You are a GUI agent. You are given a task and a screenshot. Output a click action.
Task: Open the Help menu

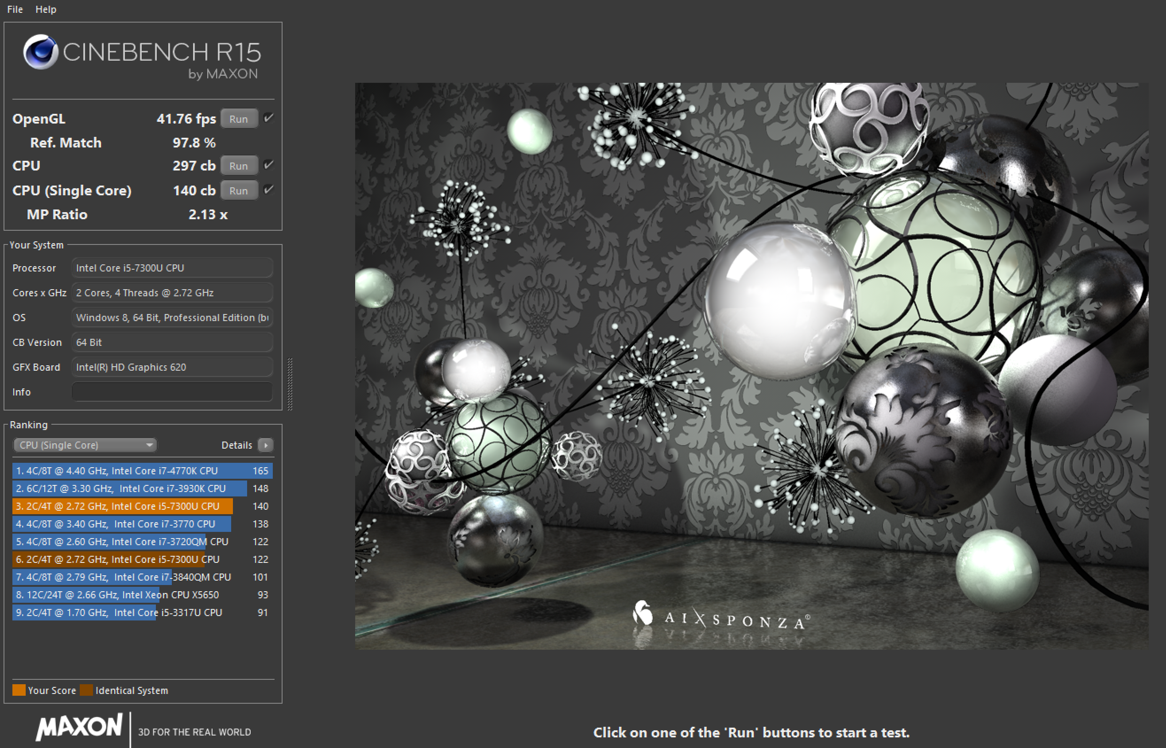click(x=46, y=9)
